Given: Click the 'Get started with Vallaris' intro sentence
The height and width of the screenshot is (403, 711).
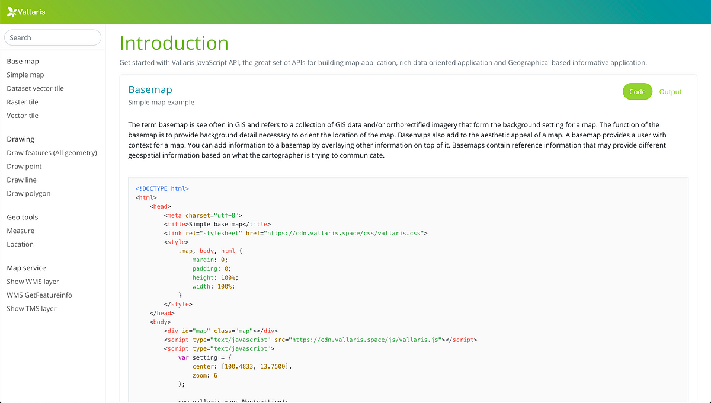Looking at the screenshot, I should point(383,62).
